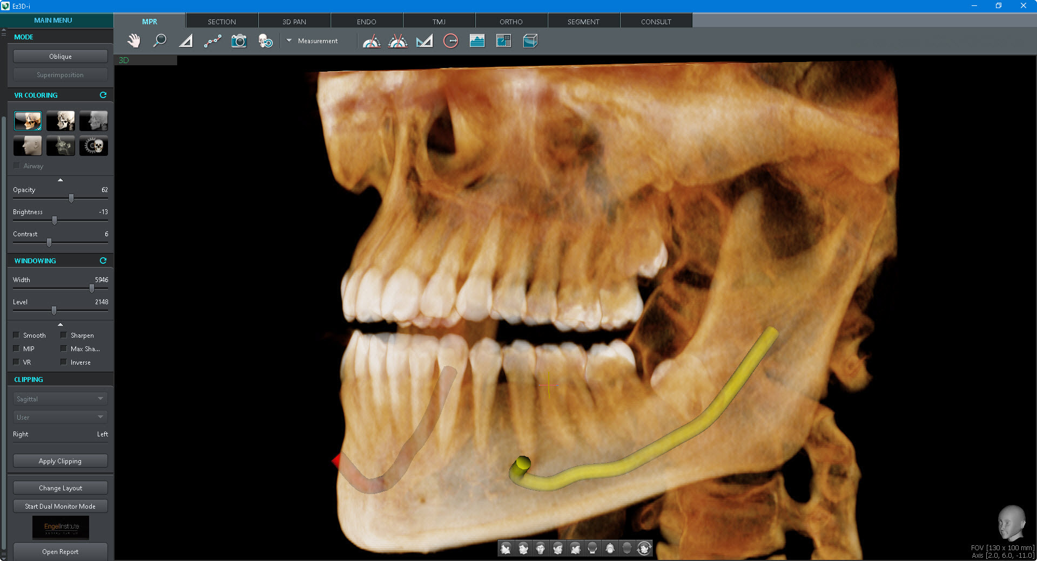This screenshot has width=1037, height=561.
Task: Select the hand pan tool
Action: click(x=133, y=41)
